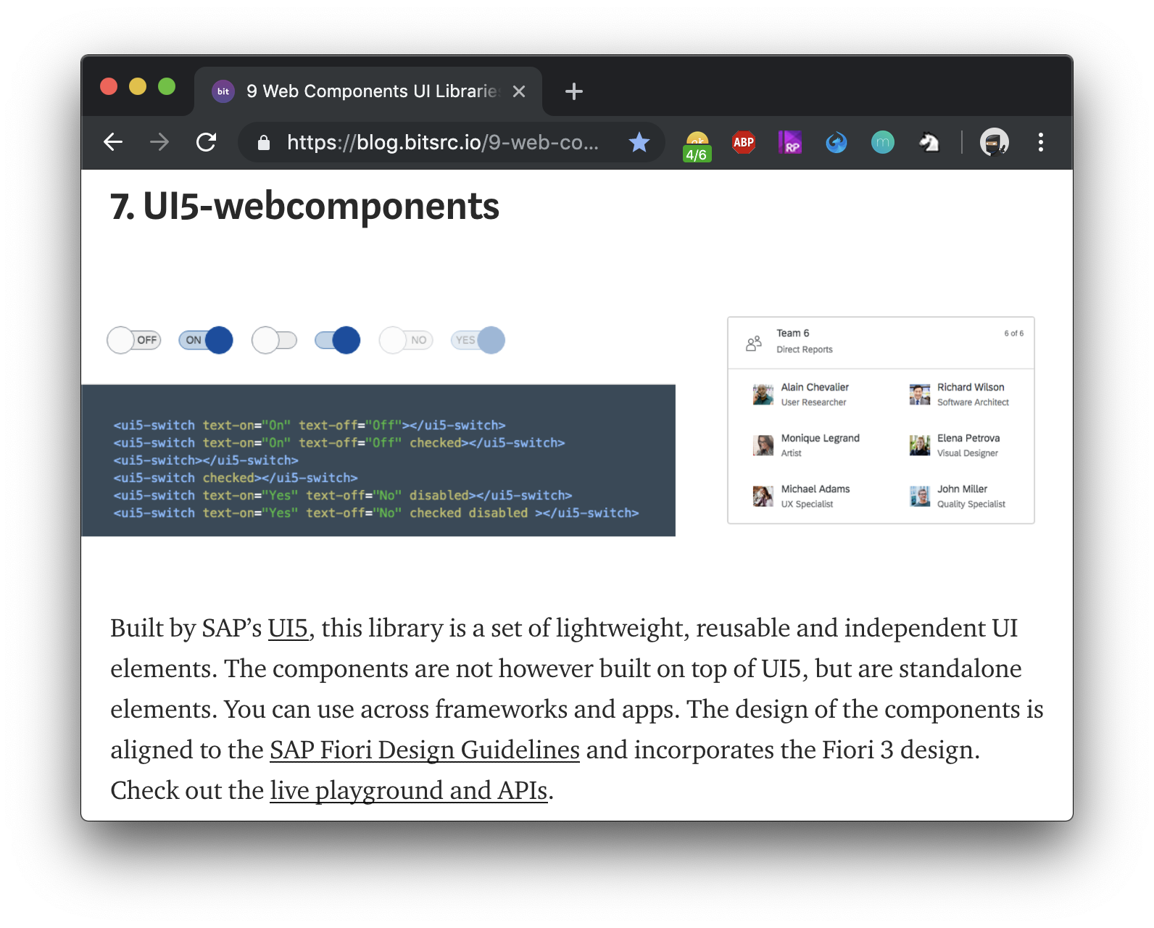This screenshot has height=928, width=1154.
Task: Toggle the unlabeled checked blue switch
Action: 338,340
